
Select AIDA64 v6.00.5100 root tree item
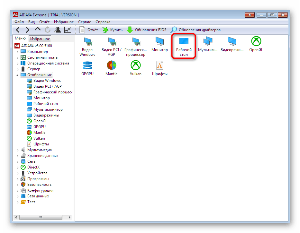pos(33,46)
